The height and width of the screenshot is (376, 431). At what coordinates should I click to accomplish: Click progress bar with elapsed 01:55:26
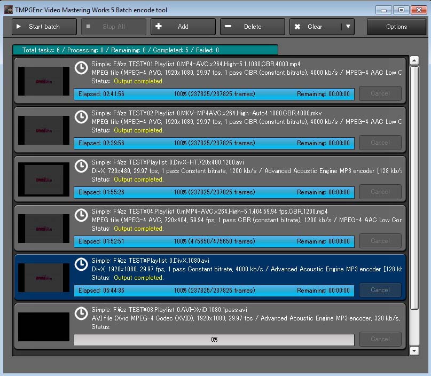tap(214, 192)
